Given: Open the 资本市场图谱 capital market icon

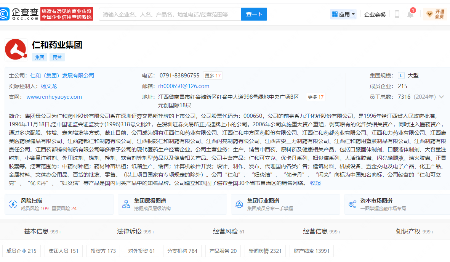Looking at the screenshot, I should (x=352, y=204).
